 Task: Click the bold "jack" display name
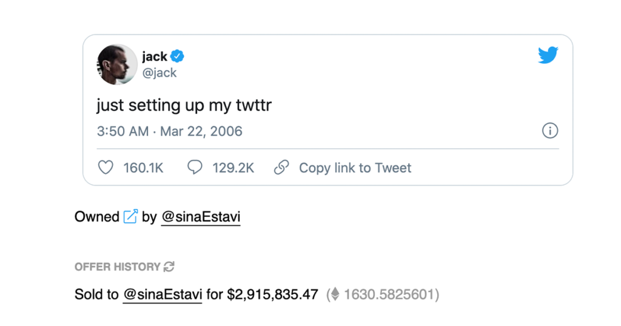154,57
